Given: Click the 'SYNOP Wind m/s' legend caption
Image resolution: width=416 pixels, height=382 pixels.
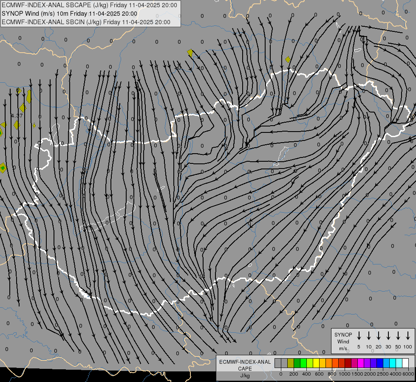Looking at the screenshot, I should tap(343, 341).
